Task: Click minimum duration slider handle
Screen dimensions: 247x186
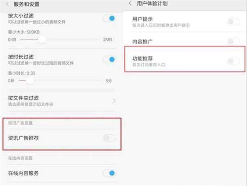Action: coord(30,81)
